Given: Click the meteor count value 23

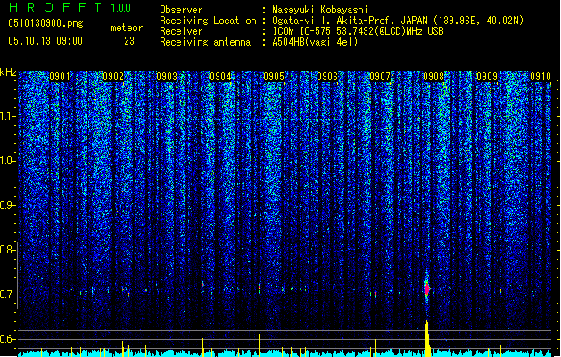Looking at the screenshot, I should click(x=129, y=41).
